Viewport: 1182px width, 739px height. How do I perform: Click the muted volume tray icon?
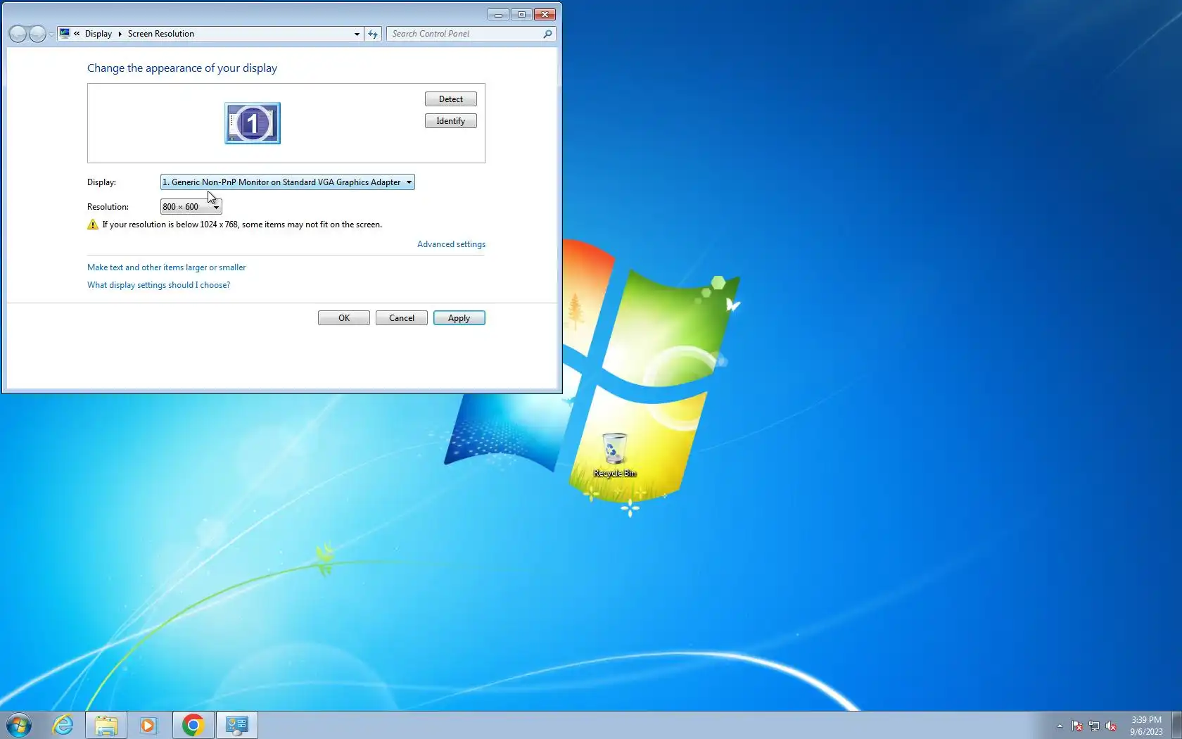tap(1111, 726)
